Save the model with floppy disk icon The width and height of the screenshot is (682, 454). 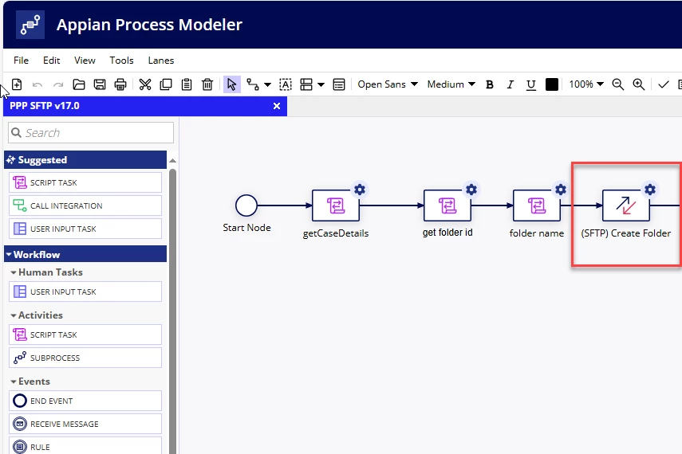click(100, 84)
